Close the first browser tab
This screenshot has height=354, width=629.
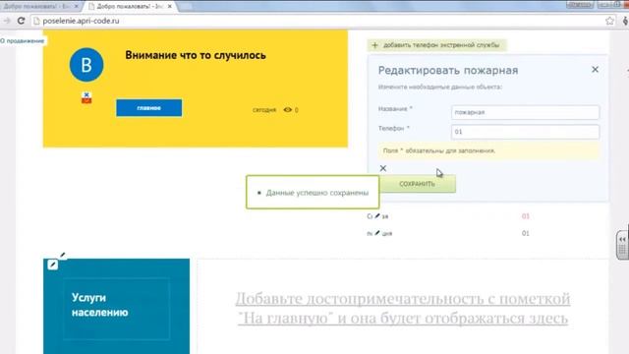pyautogui.click(x=77, y=7)
